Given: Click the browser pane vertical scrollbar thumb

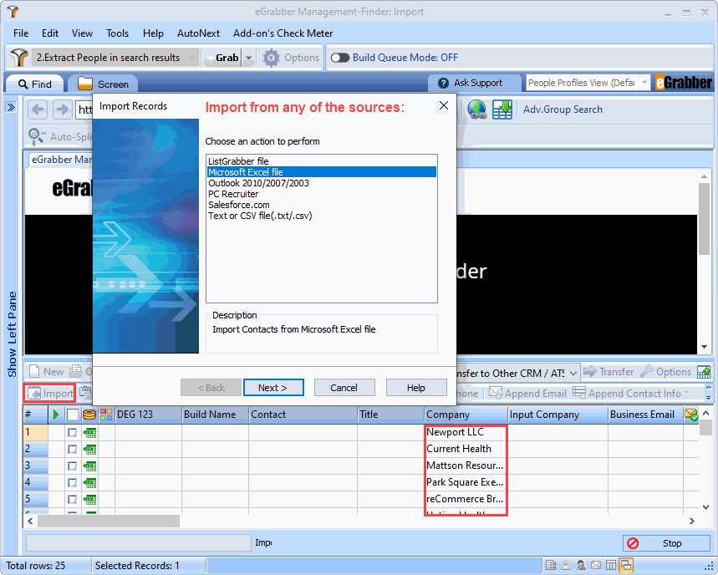Looking at the screenshot, I should point(705,219).
